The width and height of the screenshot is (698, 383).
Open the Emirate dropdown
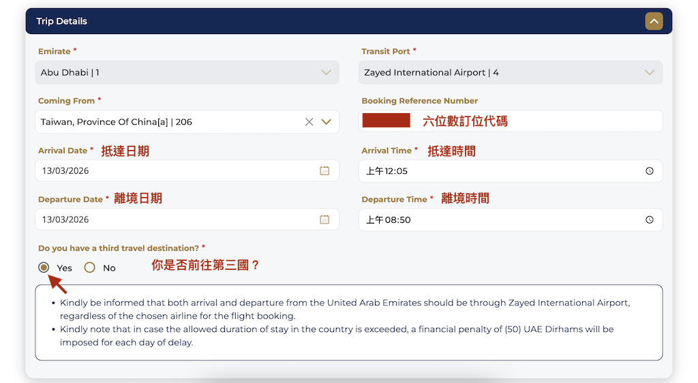click(x=326, y=72)
